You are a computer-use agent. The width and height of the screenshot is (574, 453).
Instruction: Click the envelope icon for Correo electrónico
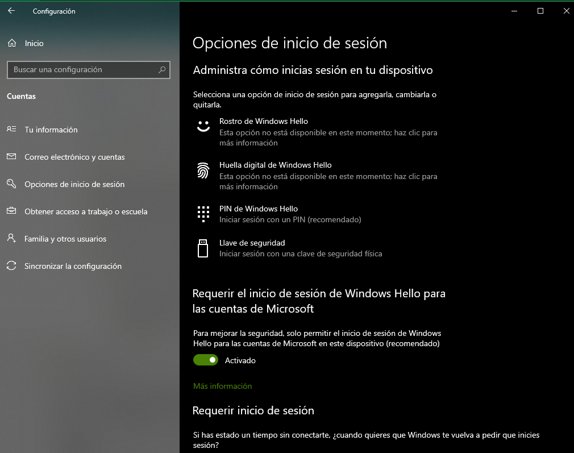[11, 156]
